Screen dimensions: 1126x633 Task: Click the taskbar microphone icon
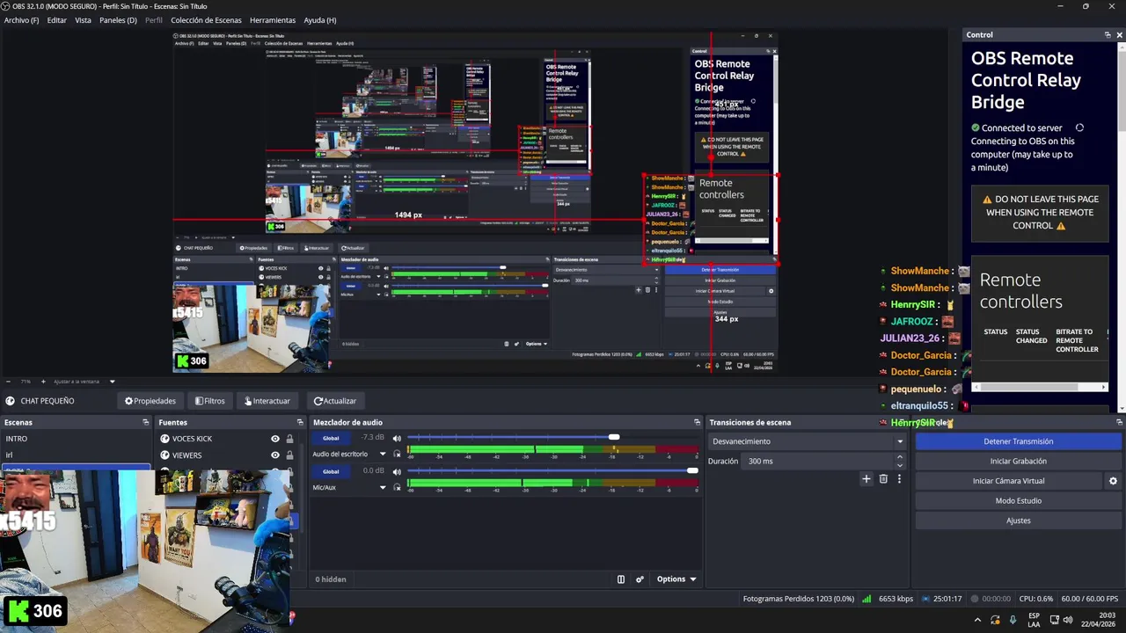click(1013, 620)
